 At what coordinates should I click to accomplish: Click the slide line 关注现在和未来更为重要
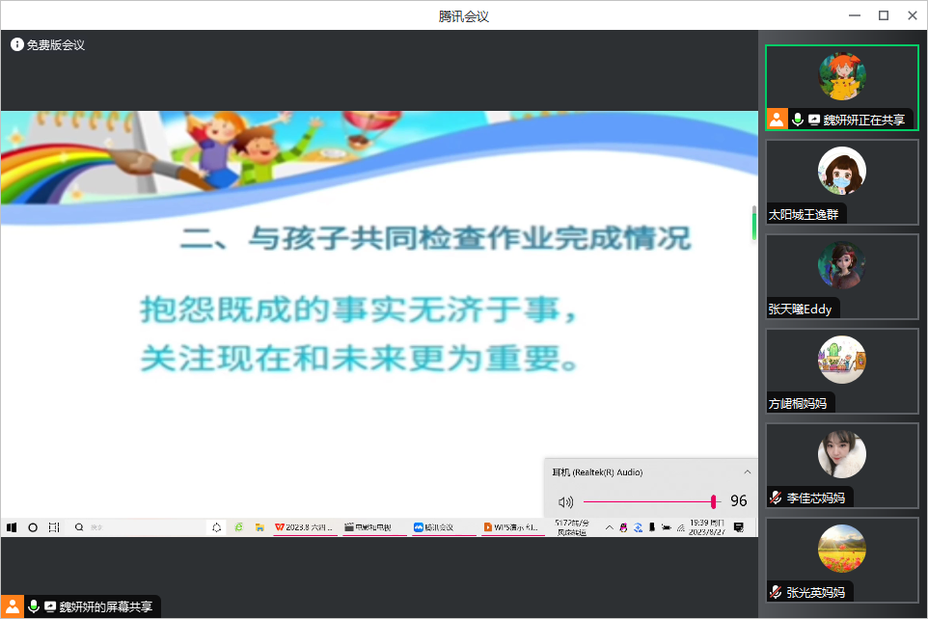coord(359,358)
